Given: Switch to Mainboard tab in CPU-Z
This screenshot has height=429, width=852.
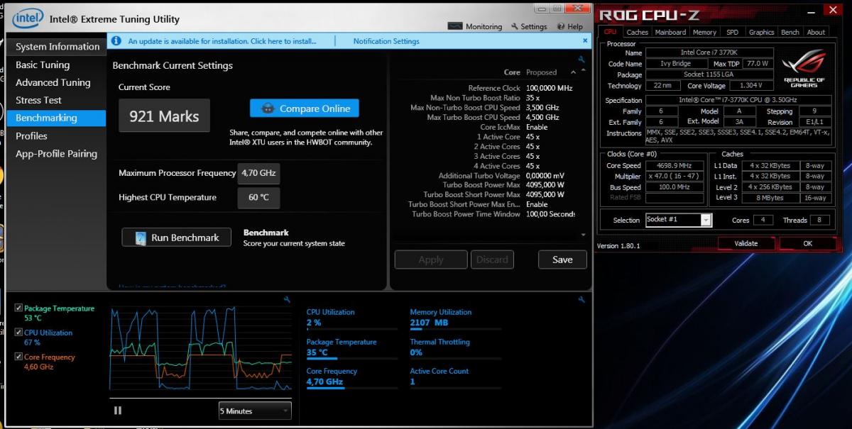Looking at the screenshot, I should [x=670, y=32].
